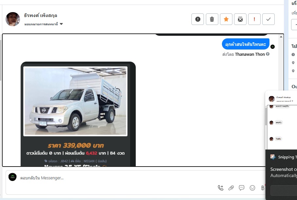Click the page avatar beside reply box
The height and width of the screenshot is (200, 297).
tap(12, 177)
